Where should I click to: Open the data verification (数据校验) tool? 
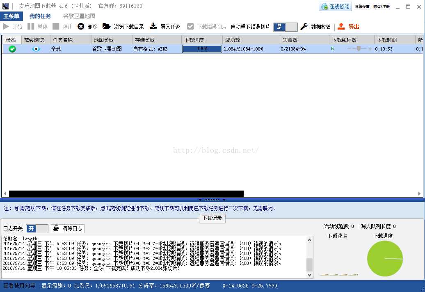pyautogui.click(x=316, y=26)
